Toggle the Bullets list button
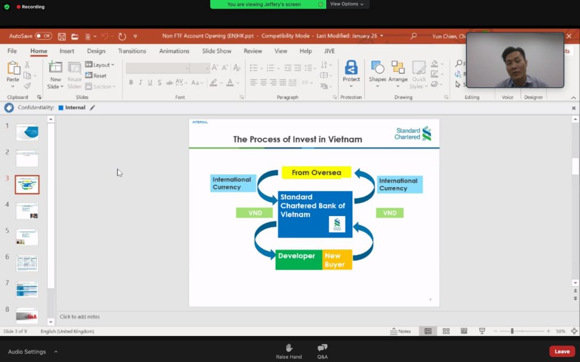The width and height of the screenshot is (580, 362). click(253, 68)
